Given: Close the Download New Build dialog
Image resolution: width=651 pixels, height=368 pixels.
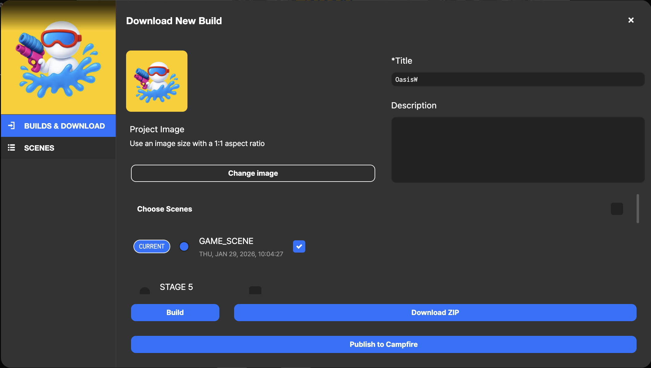Looking at the screenshot, I should click(631, 20).
